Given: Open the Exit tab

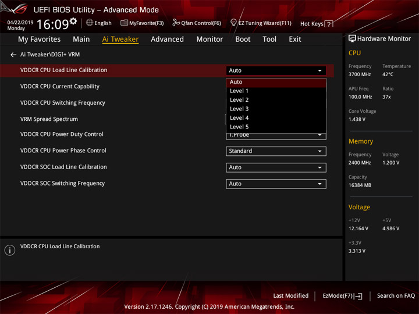Looking at the screenshot, I should (295, 40).
